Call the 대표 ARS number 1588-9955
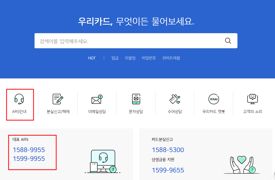The image size is (275, 180). pos(29,150)
